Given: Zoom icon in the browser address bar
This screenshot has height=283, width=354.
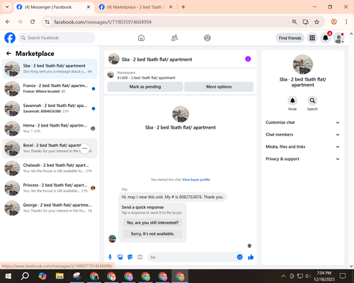Looking at the screenshot, I should pos(295,22).
